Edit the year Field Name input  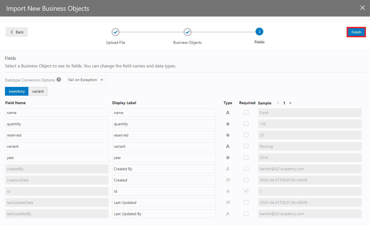(57, 158)
